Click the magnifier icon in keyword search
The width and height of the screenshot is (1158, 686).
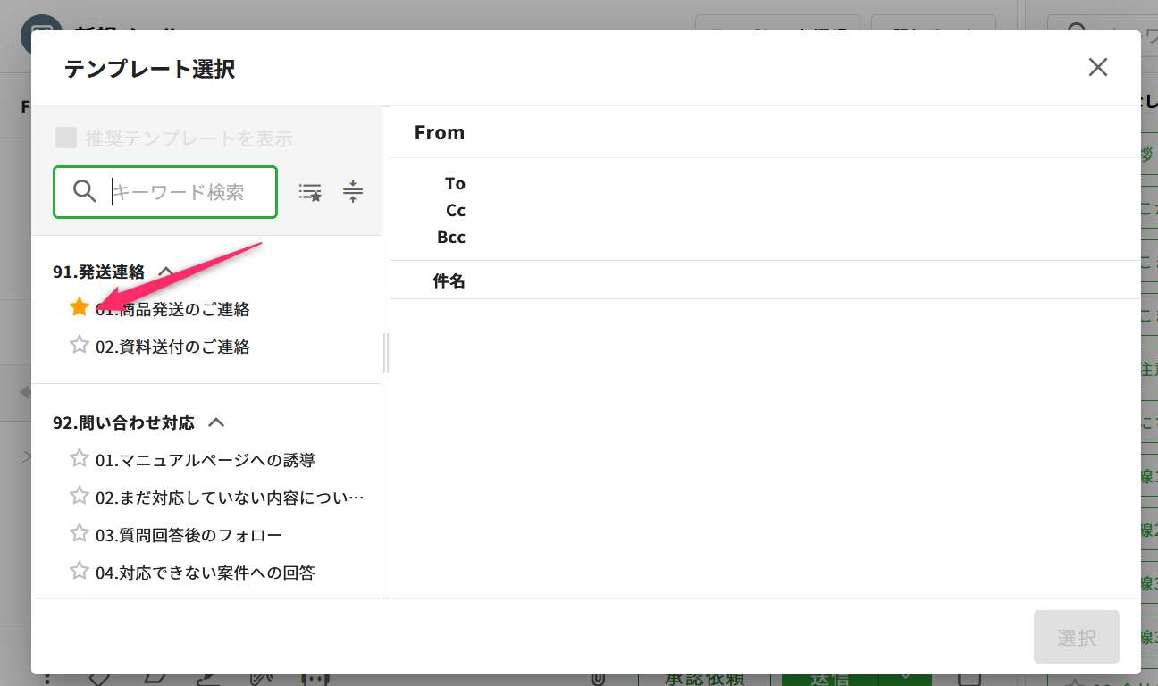point(85,191)
